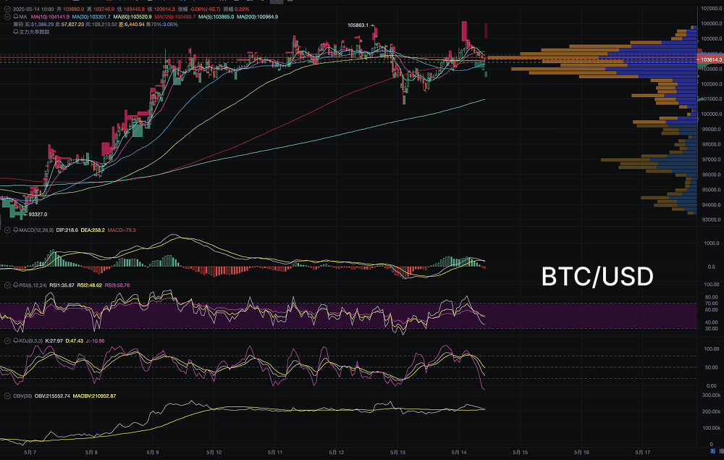Set alert bell for KDJ indicator
The image size is (724, 460).
[16, 341]
